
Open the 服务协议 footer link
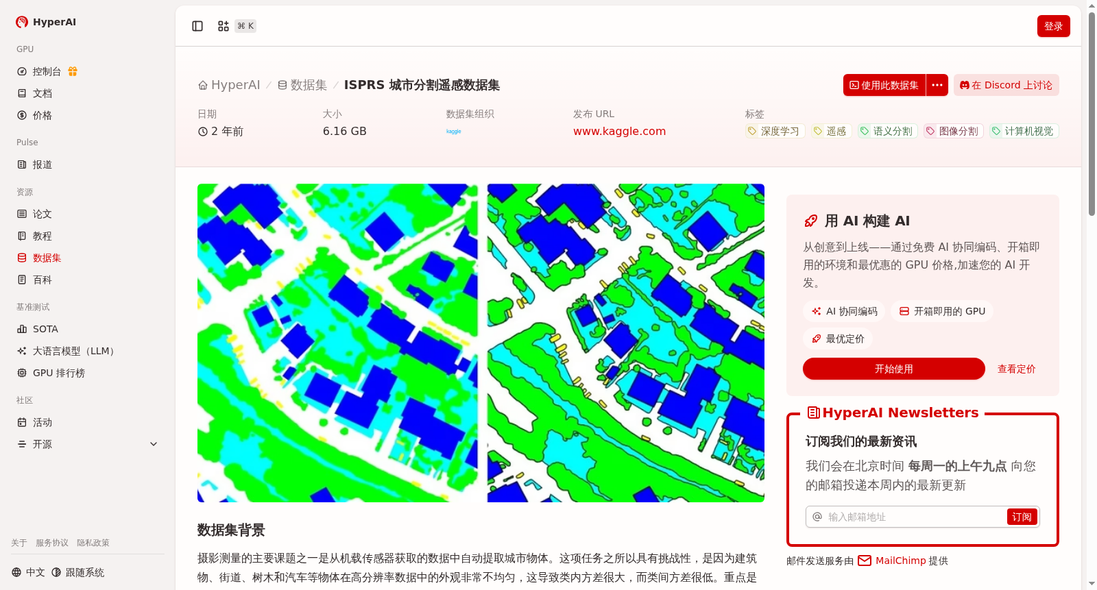[x=52, y=543]
